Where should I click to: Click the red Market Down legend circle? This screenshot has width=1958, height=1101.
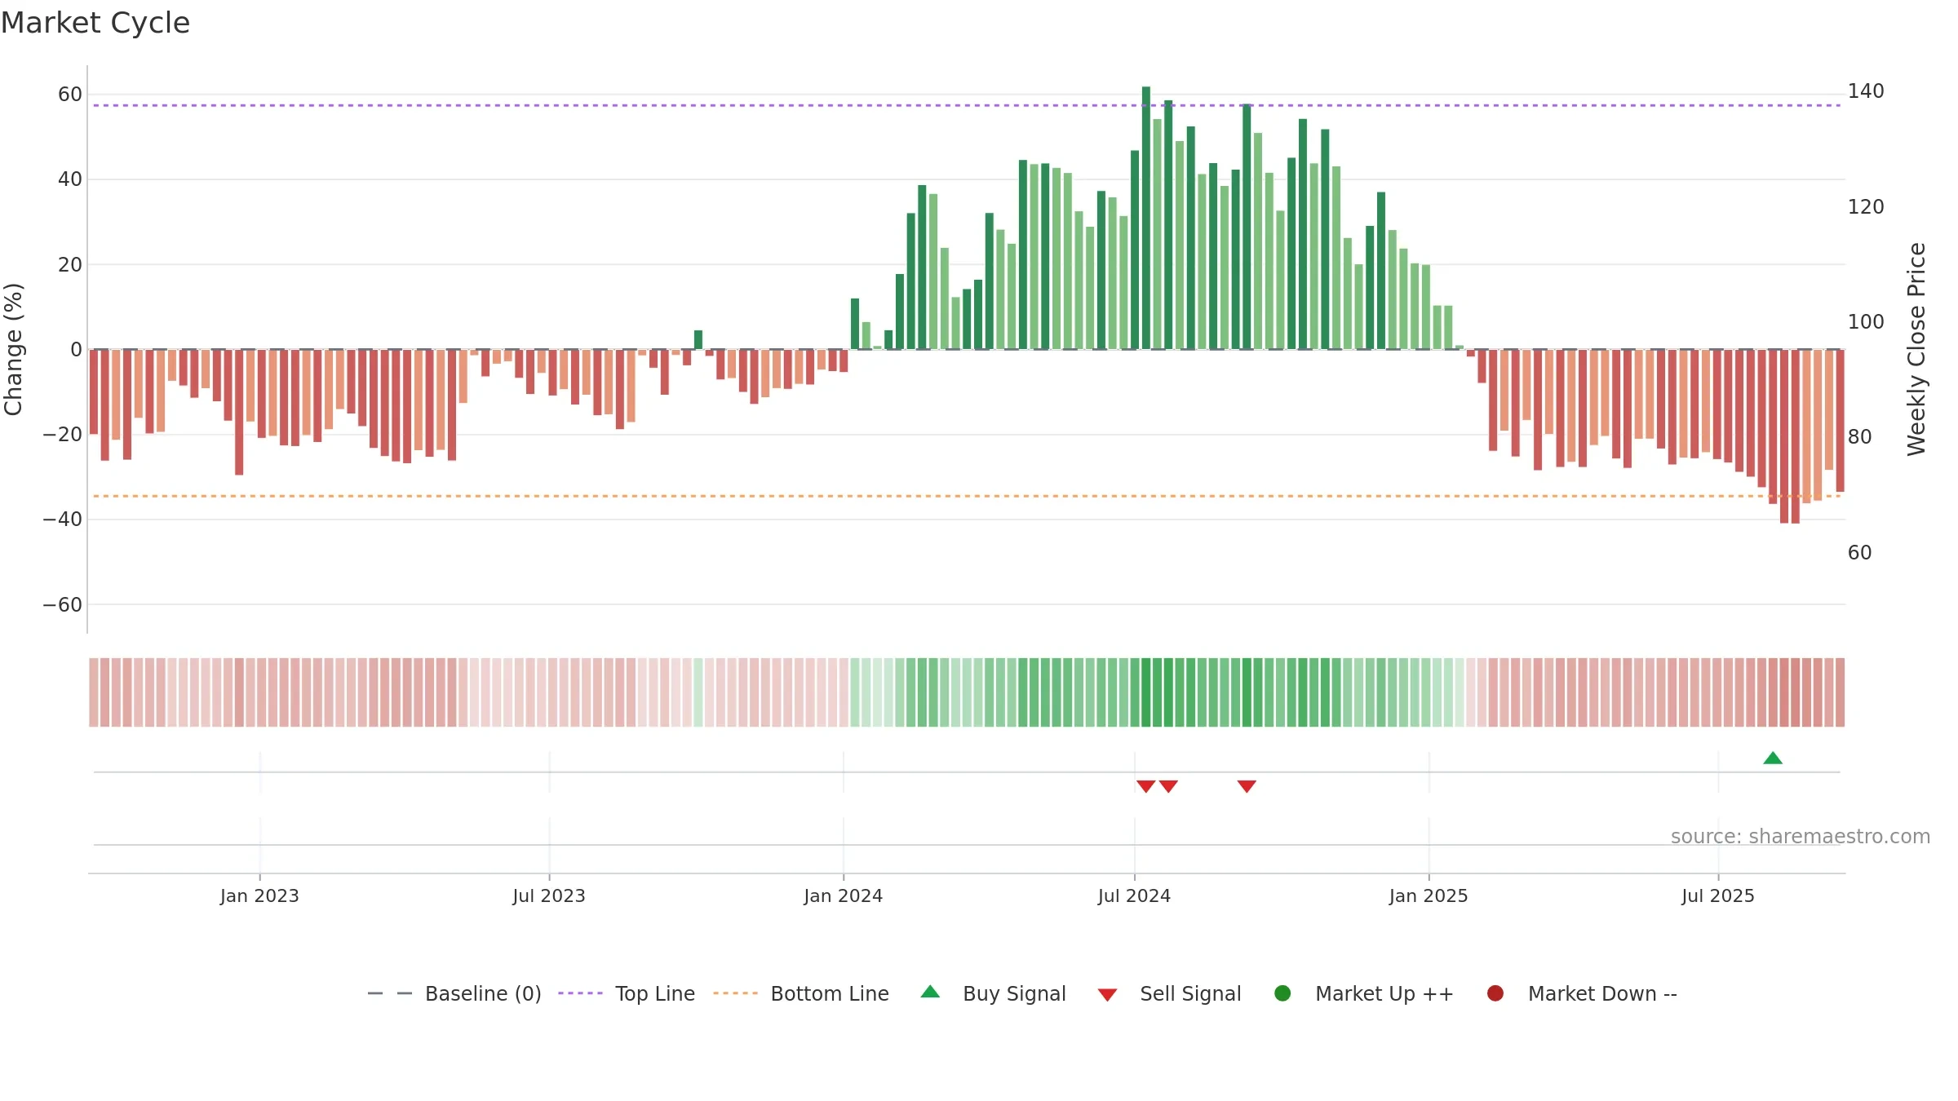click(1495, 993)
